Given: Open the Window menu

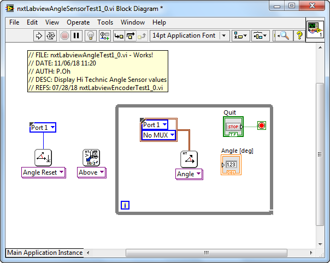Looking at the screenshot, I should pos(133,22).
